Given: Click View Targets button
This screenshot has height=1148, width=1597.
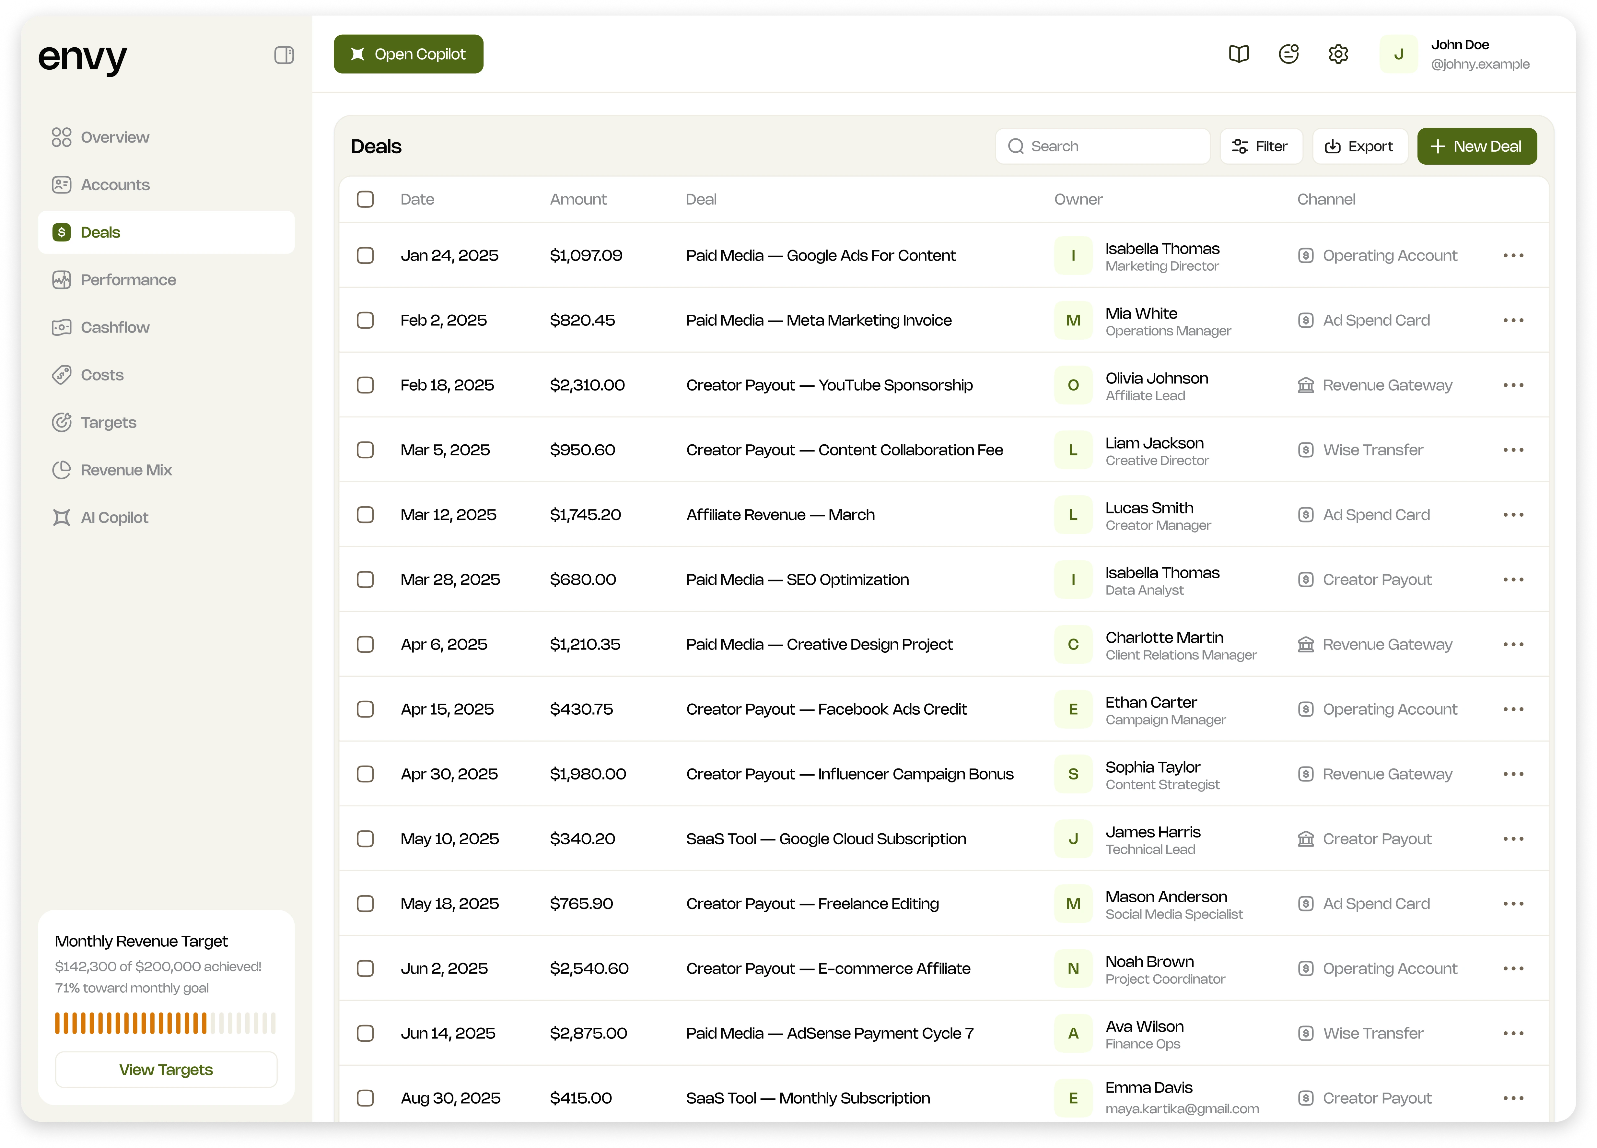Looking at the screenshot, I should 166,1069.
